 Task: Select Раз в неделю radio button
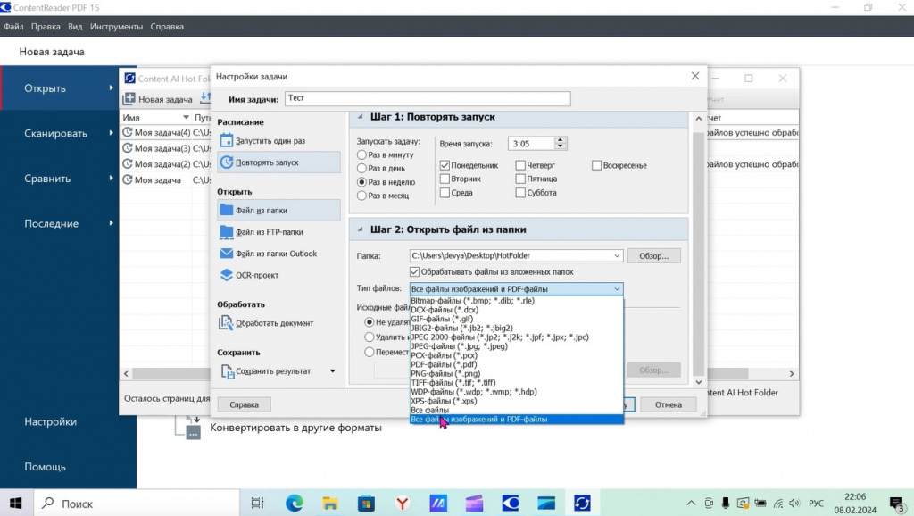361,182
